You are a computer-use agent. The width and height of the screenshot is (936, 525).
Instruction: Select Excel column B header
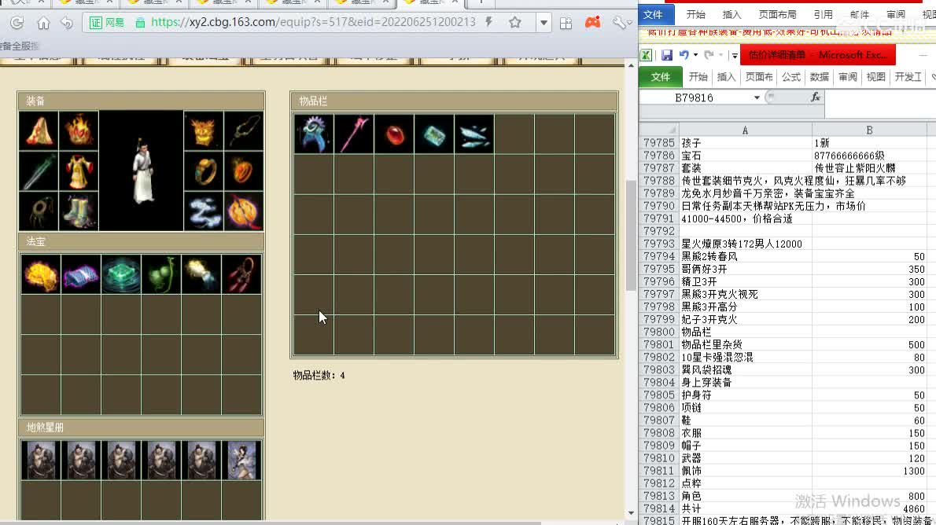pos(869,130)
